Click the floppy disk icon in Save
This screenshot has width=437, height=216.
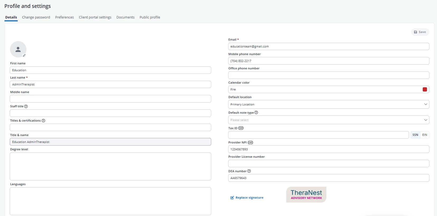[416, 32]
